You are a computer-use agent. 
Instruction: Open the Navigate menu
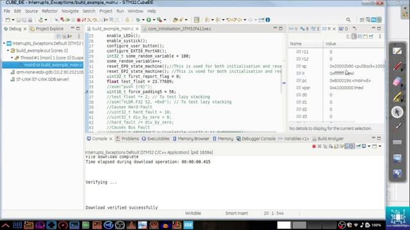pos(70,11)
